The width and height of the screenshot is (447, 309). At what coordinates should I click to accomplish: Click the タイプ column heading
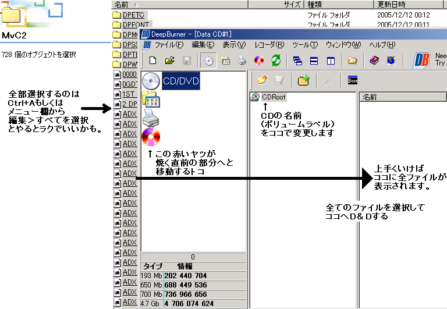(152, 267)
